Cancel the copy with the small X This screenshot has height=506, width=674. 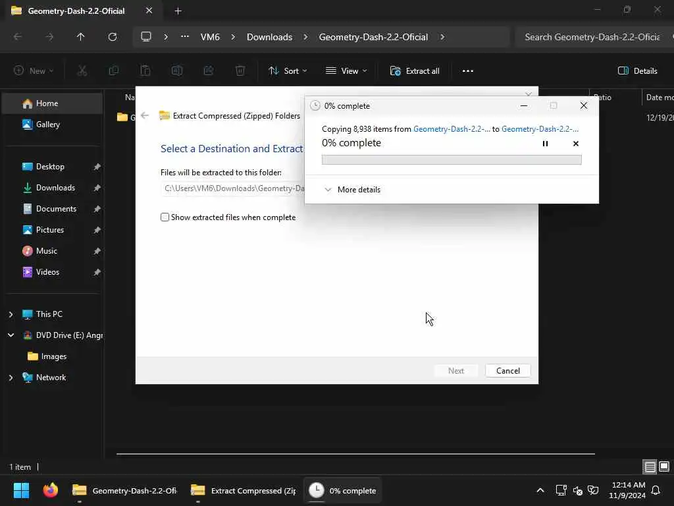[576, 144]
